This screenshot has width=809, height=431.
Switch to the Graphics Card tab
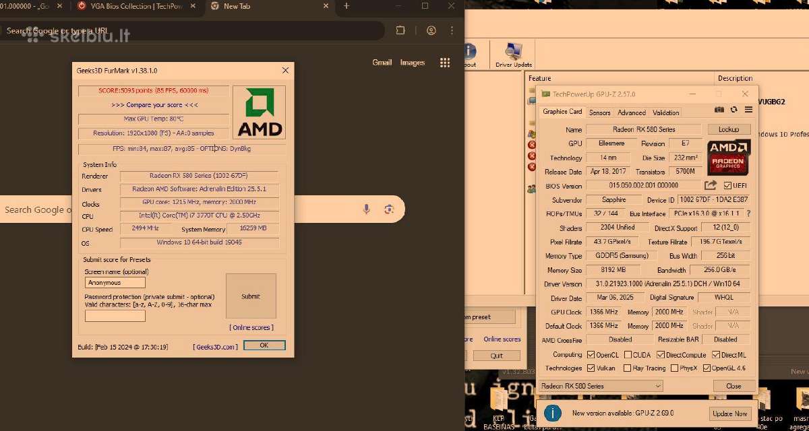click(x=562, y=112)
